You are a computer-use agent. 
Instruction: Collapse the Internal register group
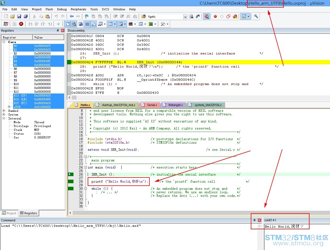pos(4,118)
